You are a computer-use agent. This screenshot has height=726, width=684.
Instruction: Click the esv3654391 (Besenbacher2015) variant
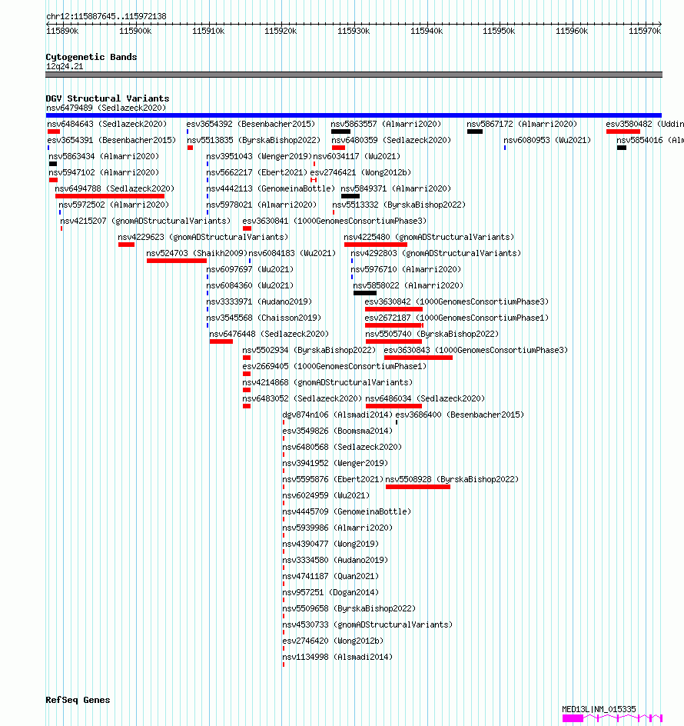(111, 140)
